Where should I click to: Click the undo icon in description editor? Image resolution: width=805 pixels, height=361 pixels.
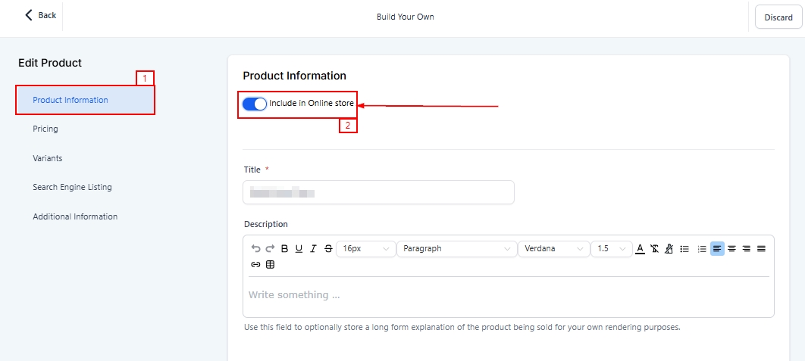click(x=256, y=248)
